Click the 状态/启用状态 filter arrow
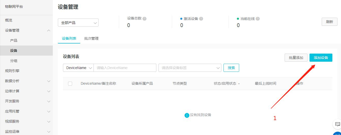The image size is (341, 135). 239,84
